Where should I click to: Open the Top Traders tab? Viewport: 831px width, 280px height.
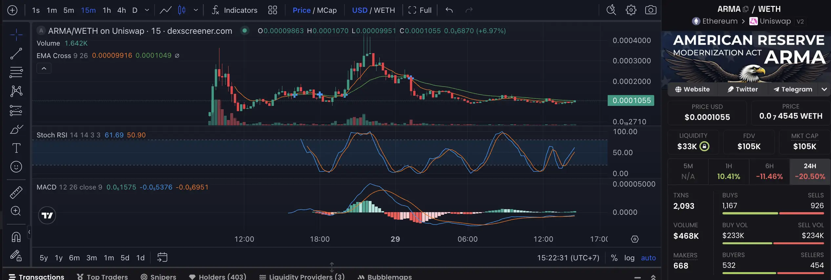click(102, 277)
